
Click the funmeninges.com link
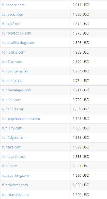pyautogui.click(x=17, y=90)
